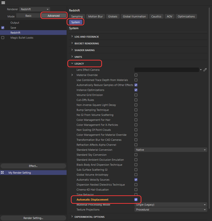Open the hamburger menu icon

tap(3, 3)
